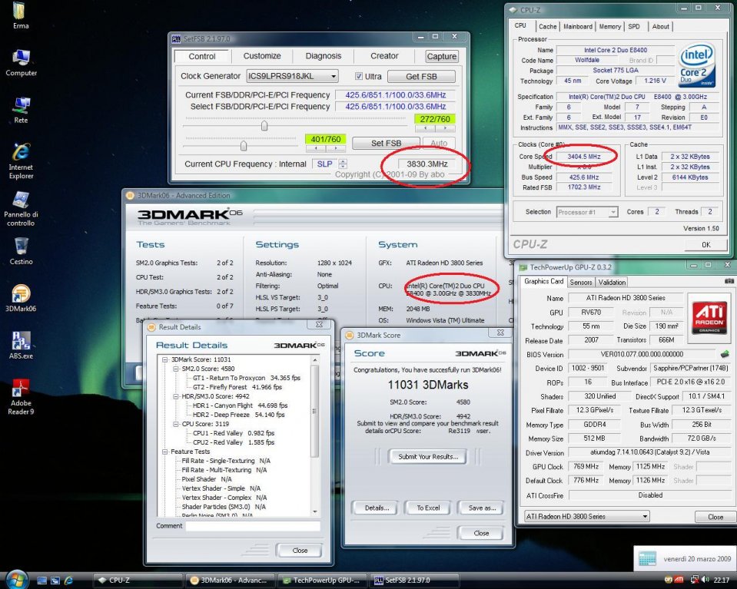Close the Result Details dialog via Close button
This screenshot has width=737, height=589.
coord(300,551)
